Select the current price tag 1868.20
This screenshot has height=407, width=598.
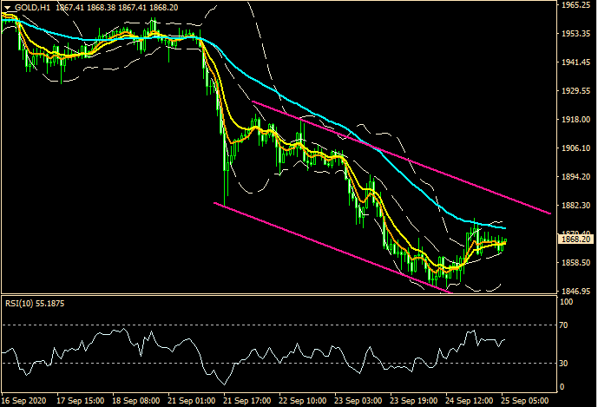click(x=576, y=239)
